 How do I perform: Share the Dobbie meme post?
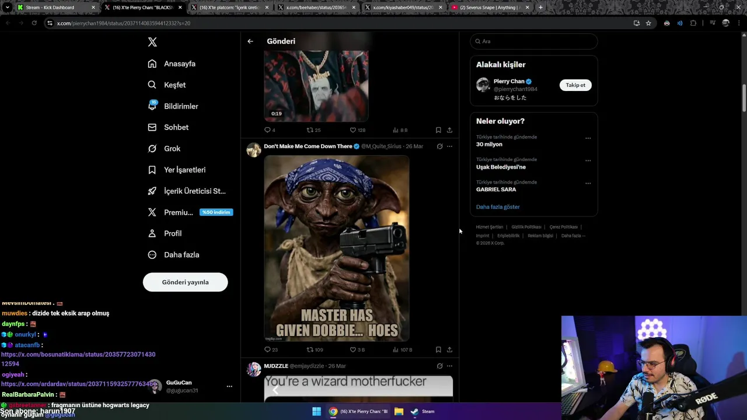click(449, 350)
